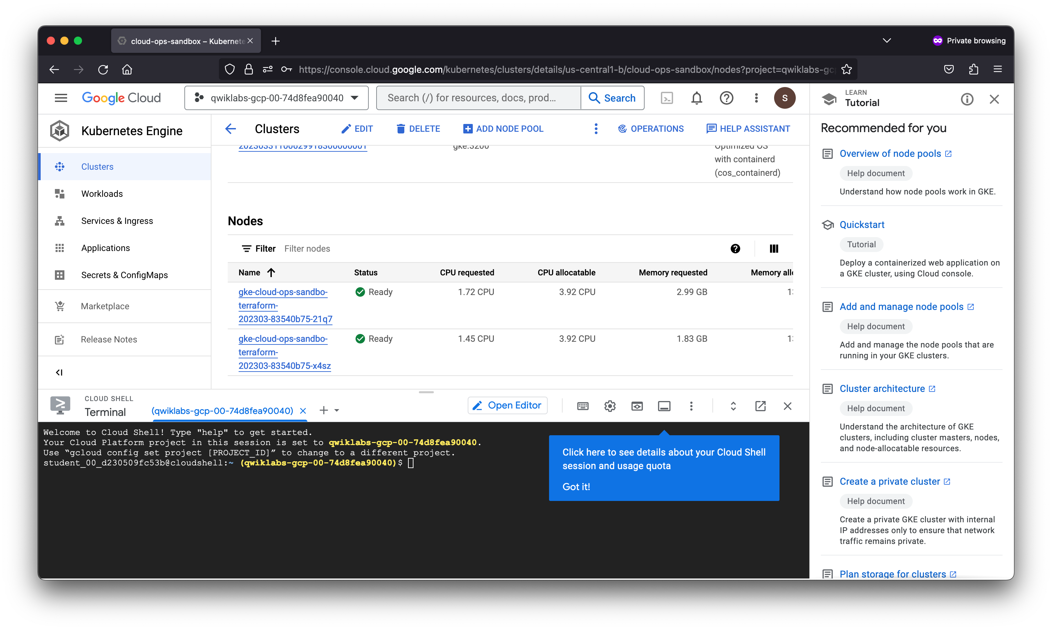Go to Applications page

tap(124, 248)
